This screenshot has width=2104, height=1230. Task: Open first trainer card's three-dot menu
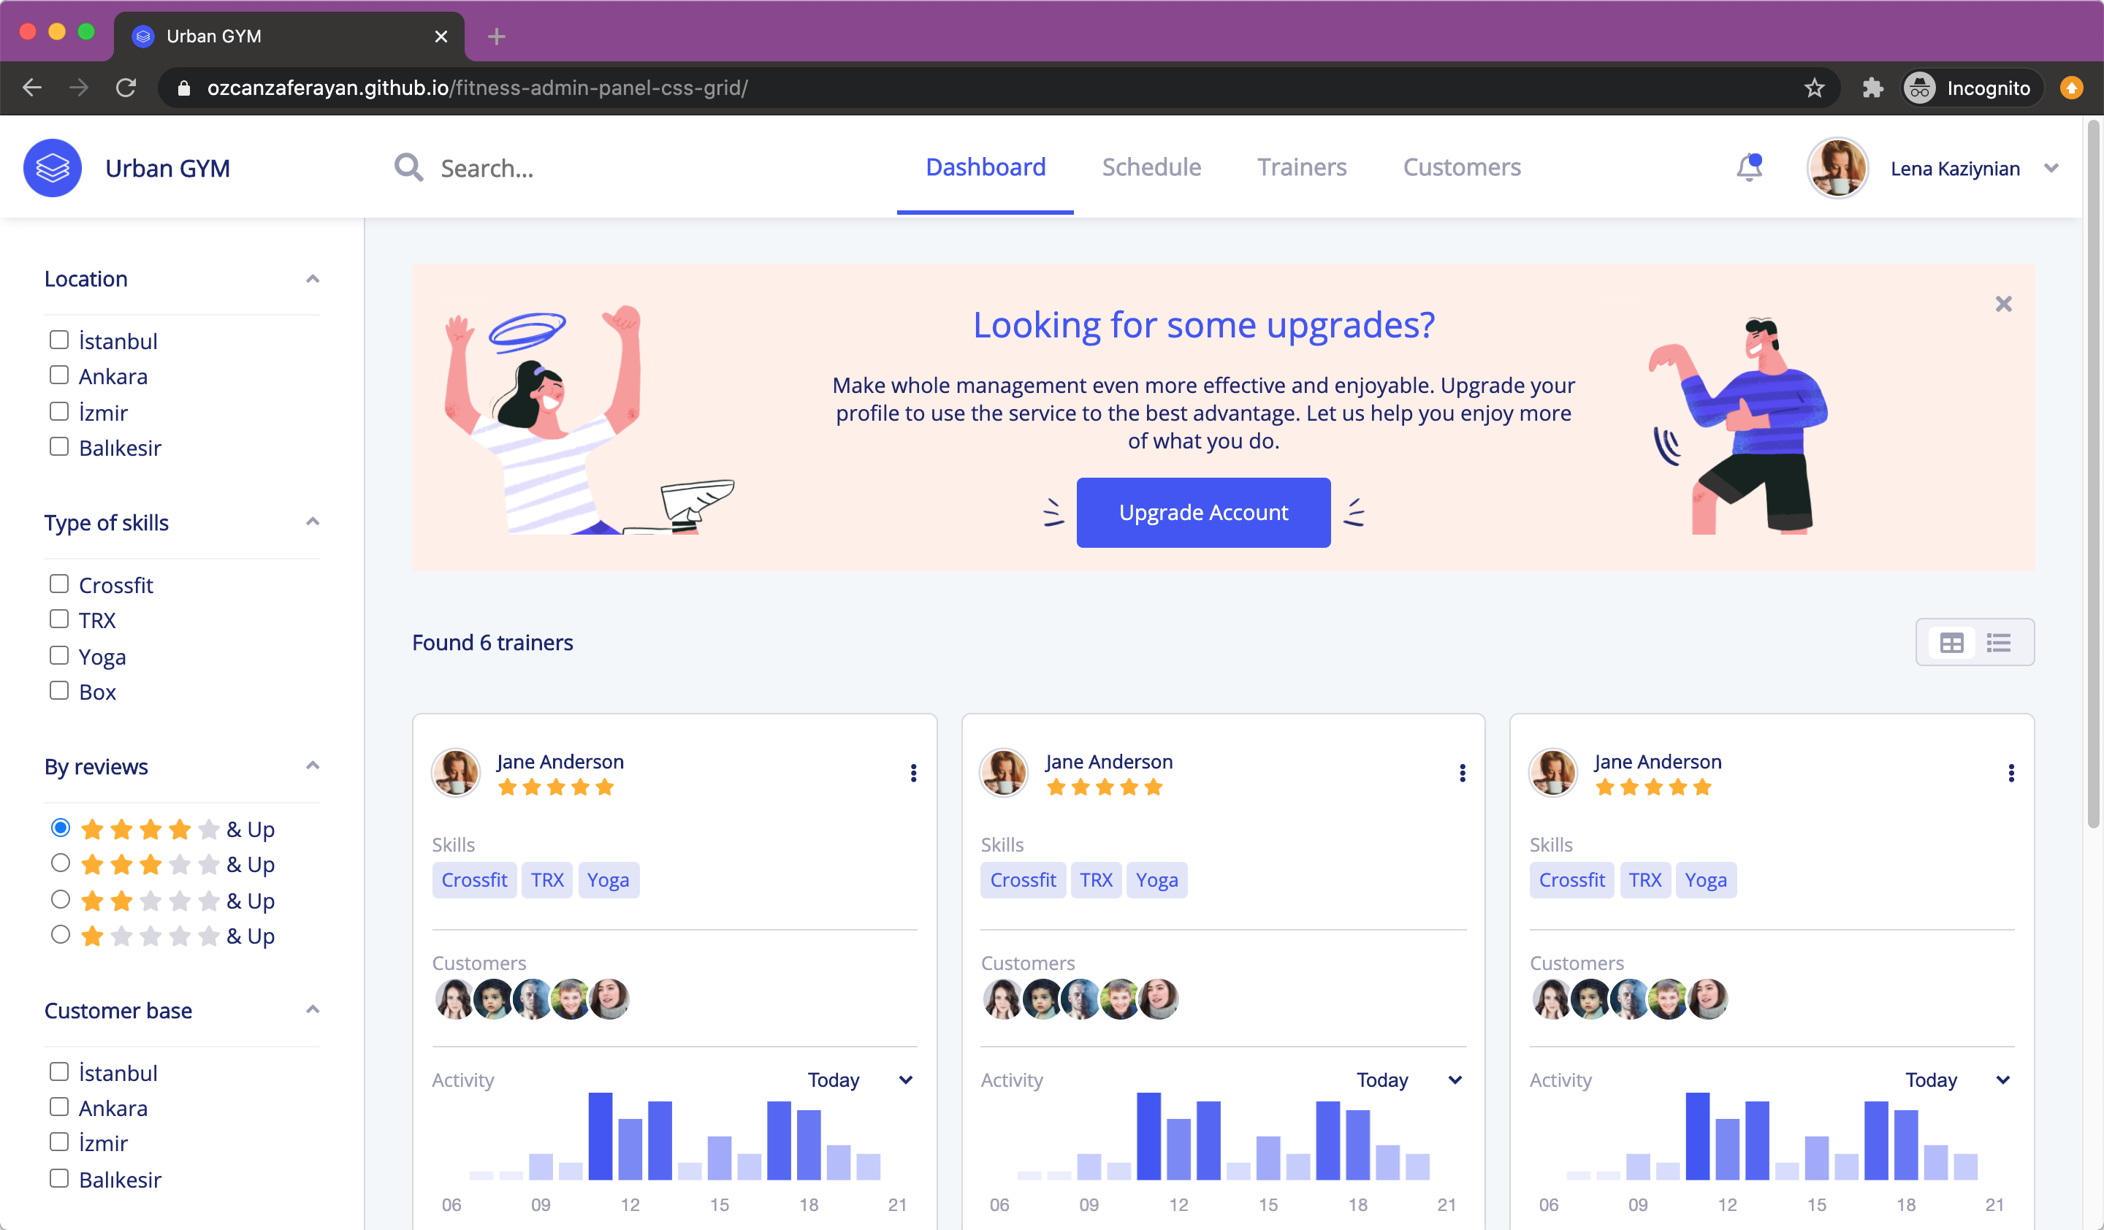[913, 773]
